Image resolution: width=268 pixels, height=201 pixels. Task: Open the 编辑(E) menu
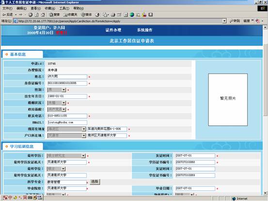21,8
